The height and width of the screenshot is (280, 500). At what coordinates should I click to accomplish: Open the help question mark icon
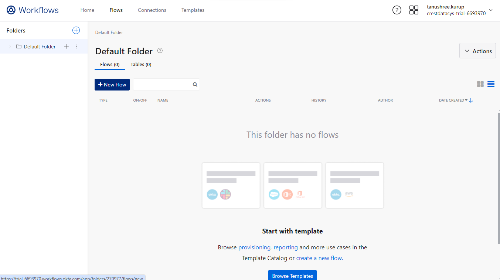point(397,10)
